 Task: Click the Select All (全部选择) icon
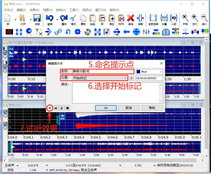tap(153, 18)
